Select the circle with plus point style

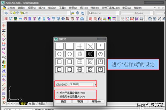80,54
